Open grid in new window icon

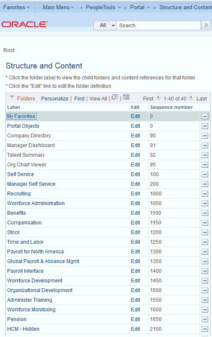pos(115,97)
